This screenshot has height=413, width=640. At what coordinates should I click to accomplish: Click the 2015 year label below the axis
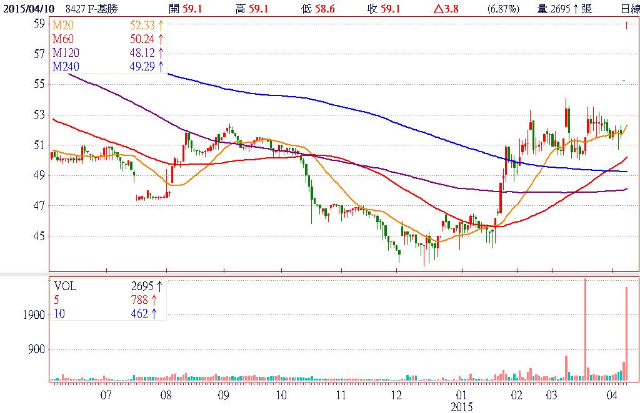point(462,407)
